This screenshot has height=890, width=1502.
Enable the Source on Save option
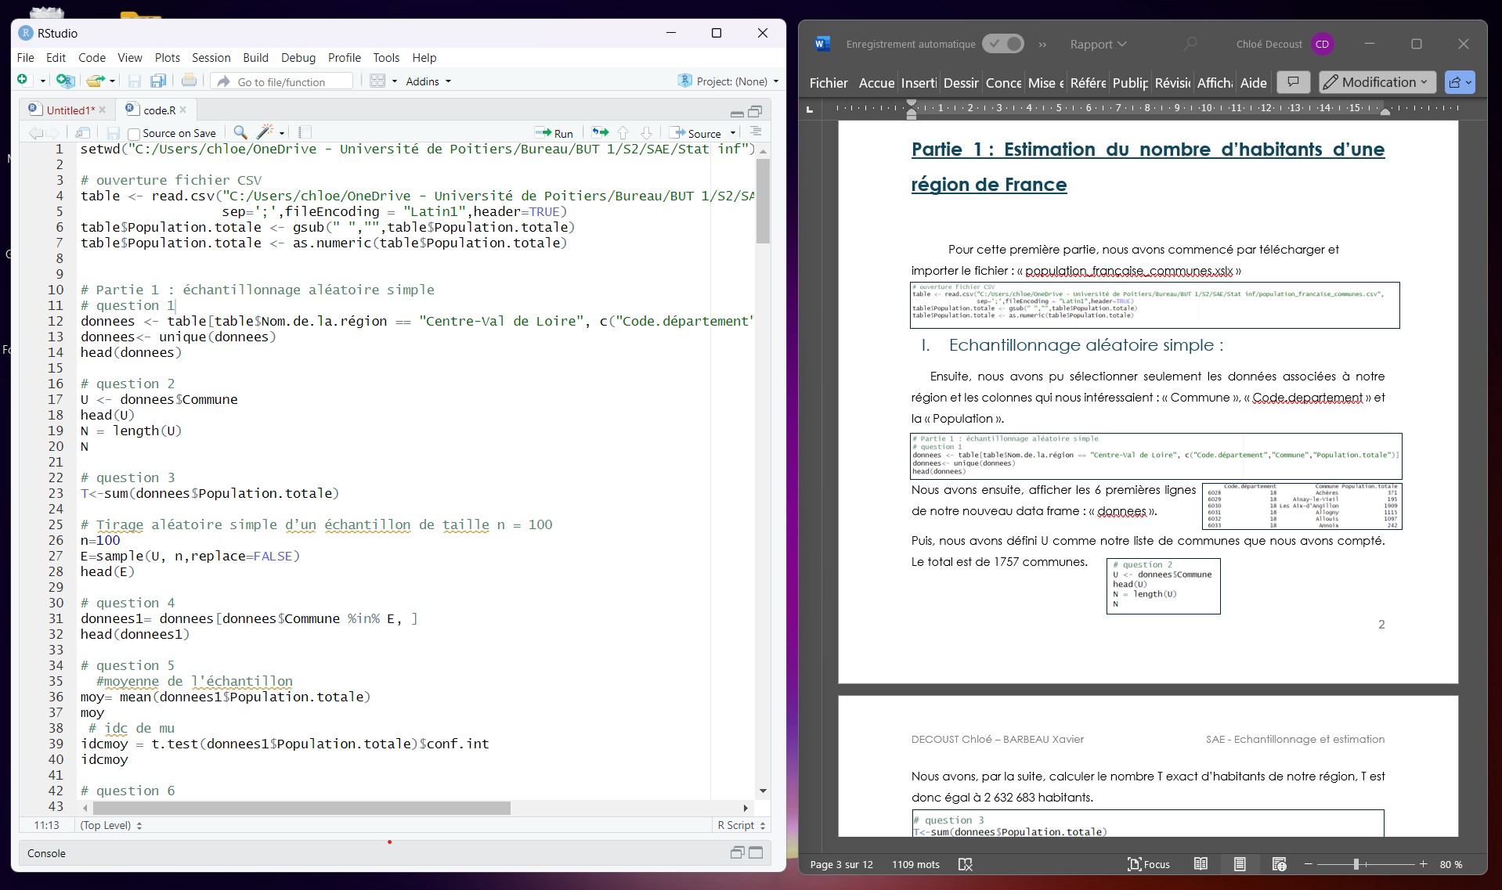tap(135, 132)
